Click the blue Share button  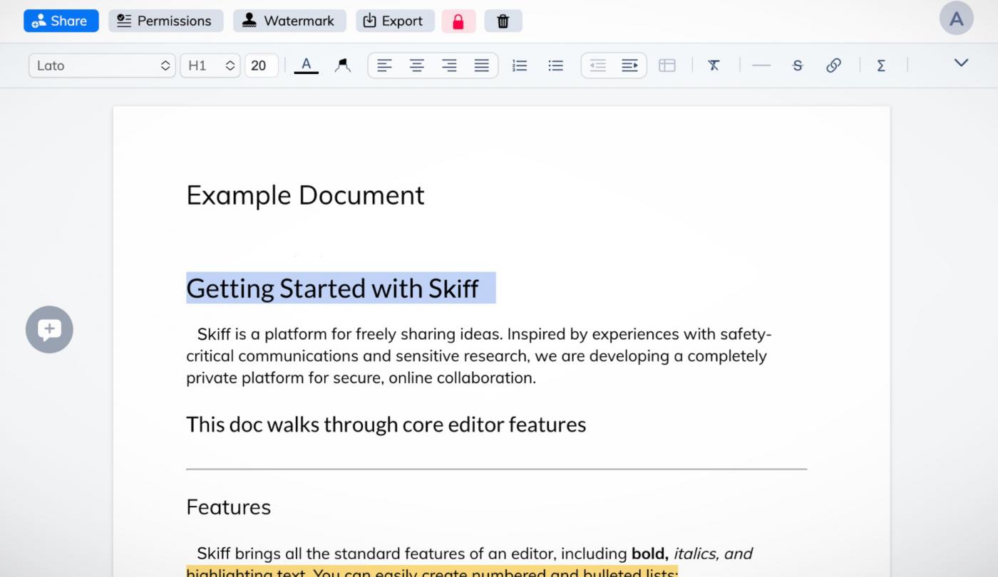click(61, 21)
